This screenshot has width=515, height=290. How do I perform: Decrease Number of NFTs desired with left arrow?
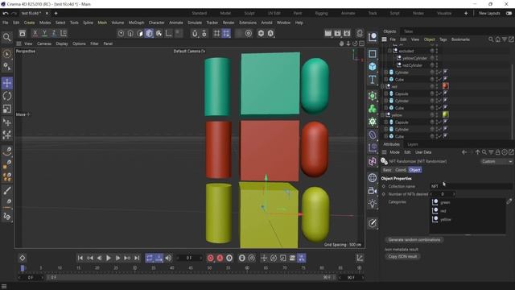coord(431,194)
